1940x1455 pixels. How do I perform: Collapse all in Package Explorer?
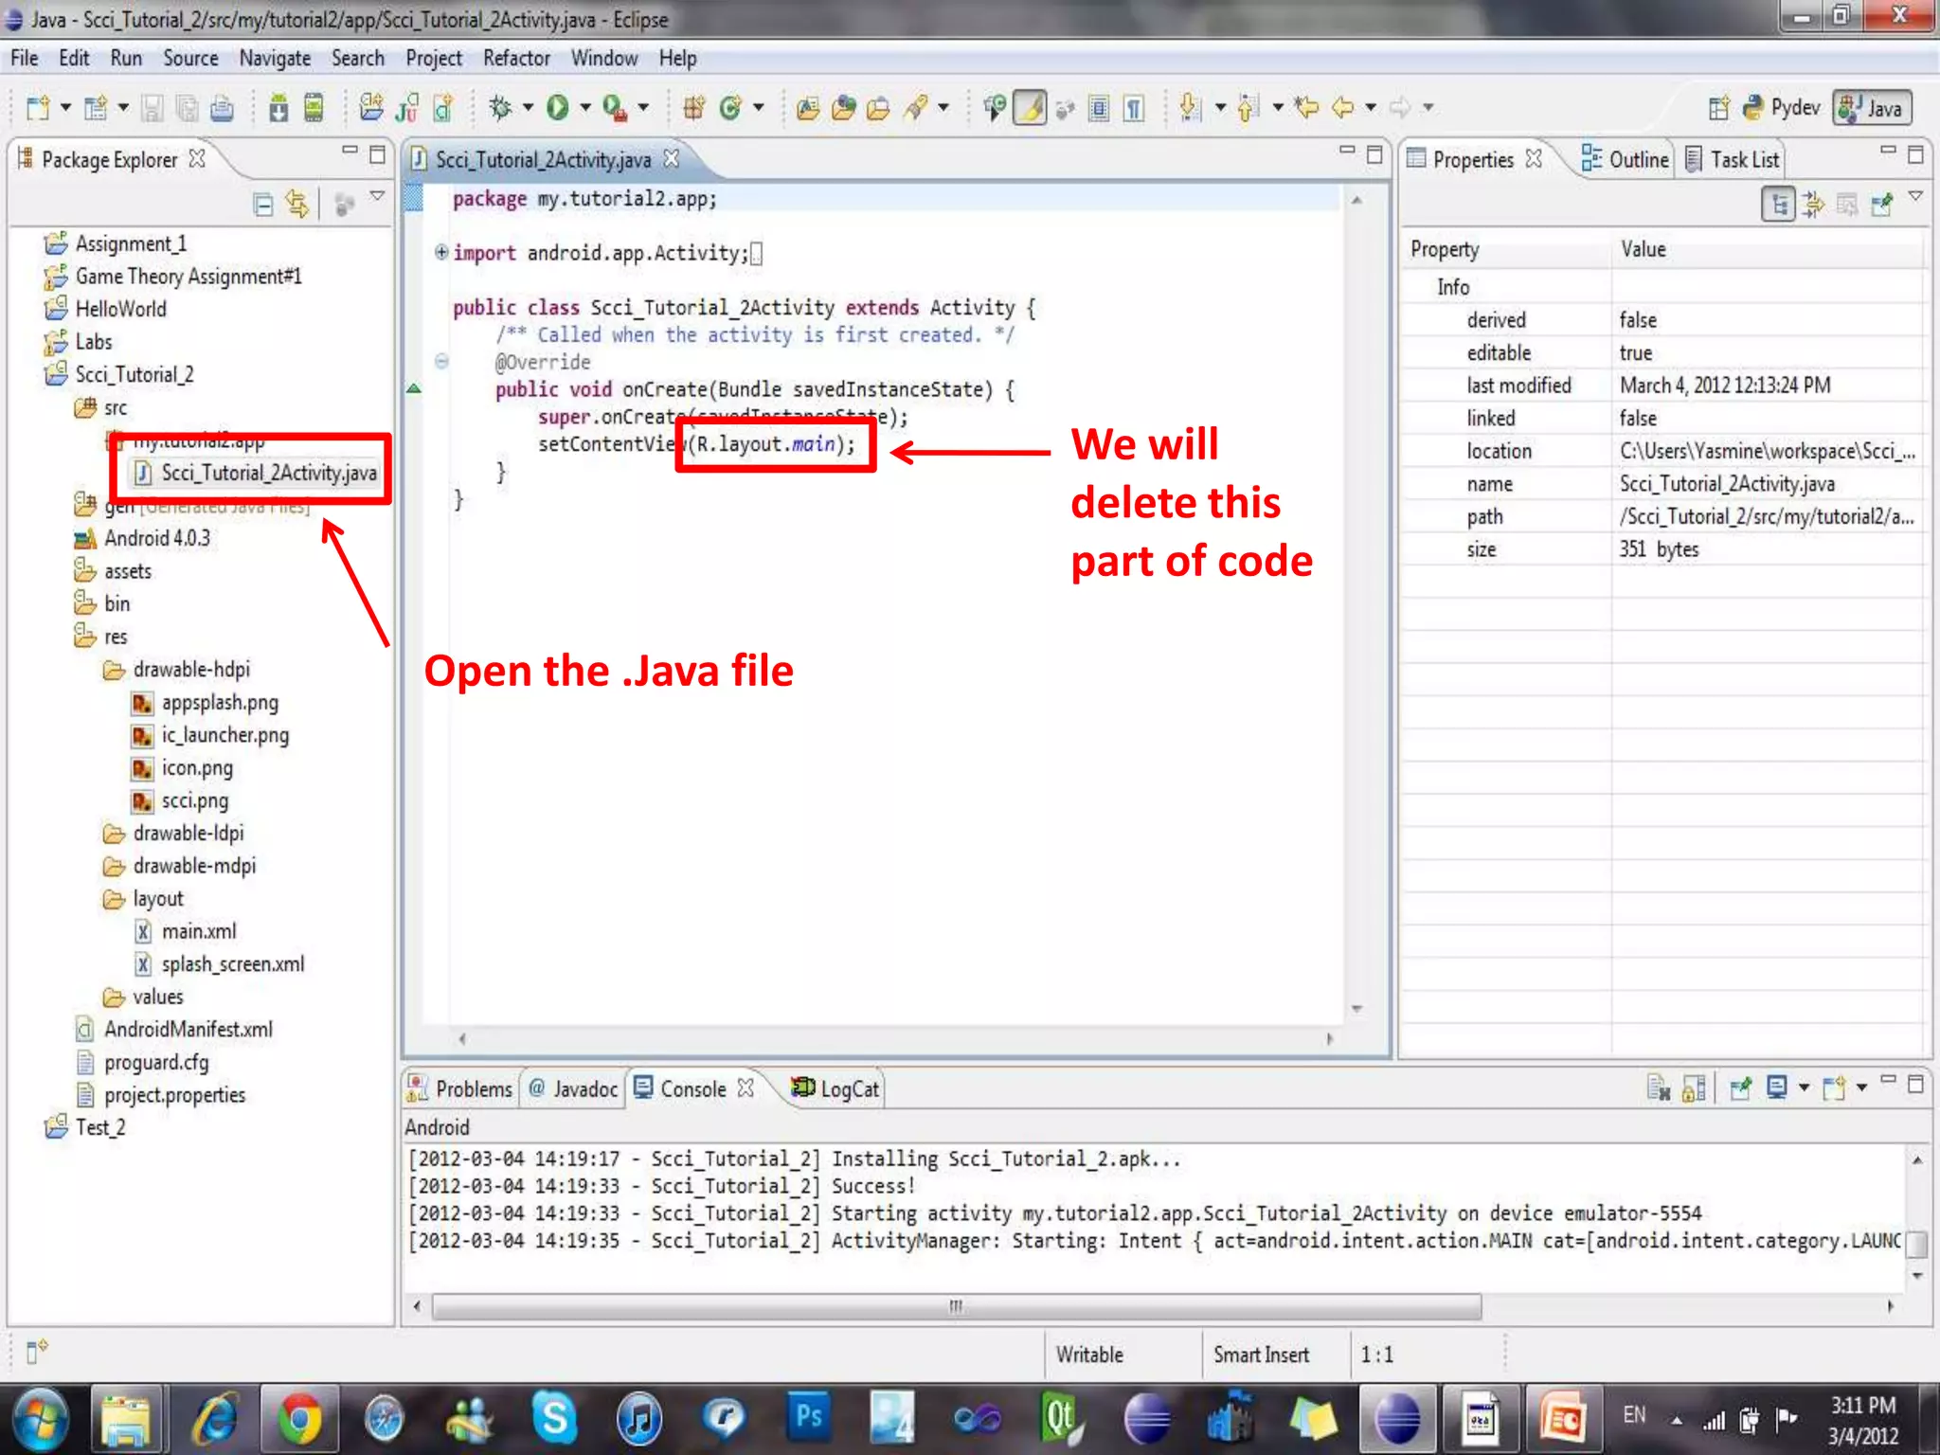[263, 204]
